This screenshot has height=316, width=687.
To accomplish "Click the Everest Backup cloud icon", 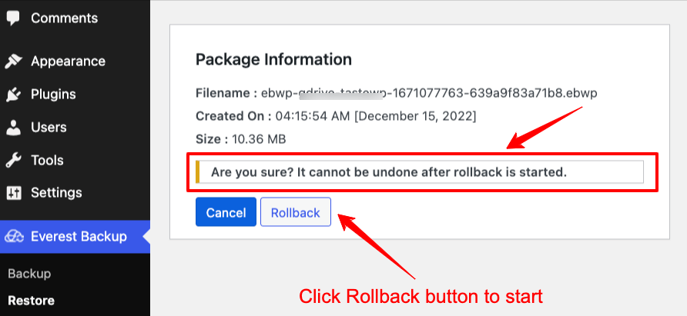I will [x=15, y=237].
